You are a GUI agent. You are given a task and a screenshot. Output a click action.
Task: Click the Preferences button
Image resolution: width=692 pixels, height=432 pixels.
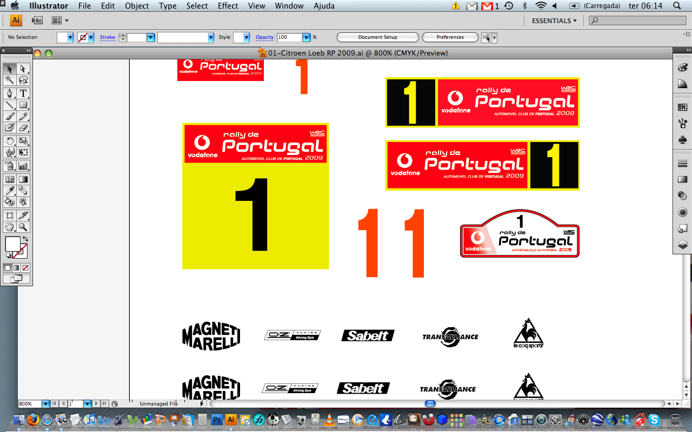click(450, 37)
